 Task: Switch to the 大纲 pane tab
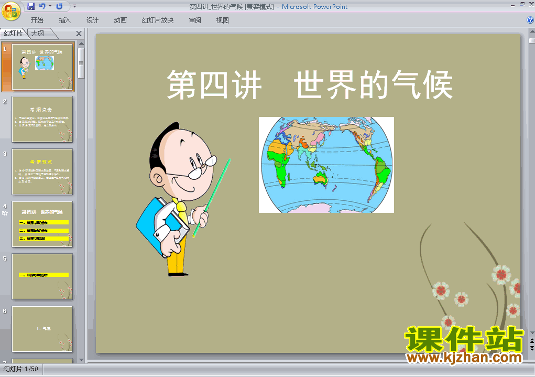pyautogui.click(x=38, y=33)
